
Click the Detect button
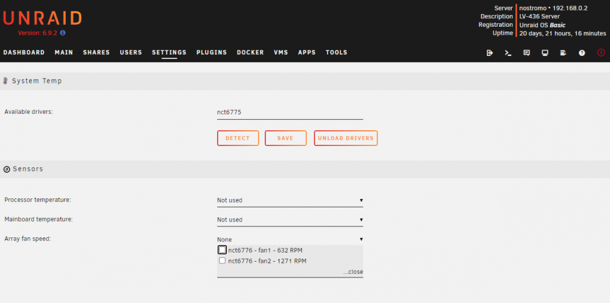[238, 138]
